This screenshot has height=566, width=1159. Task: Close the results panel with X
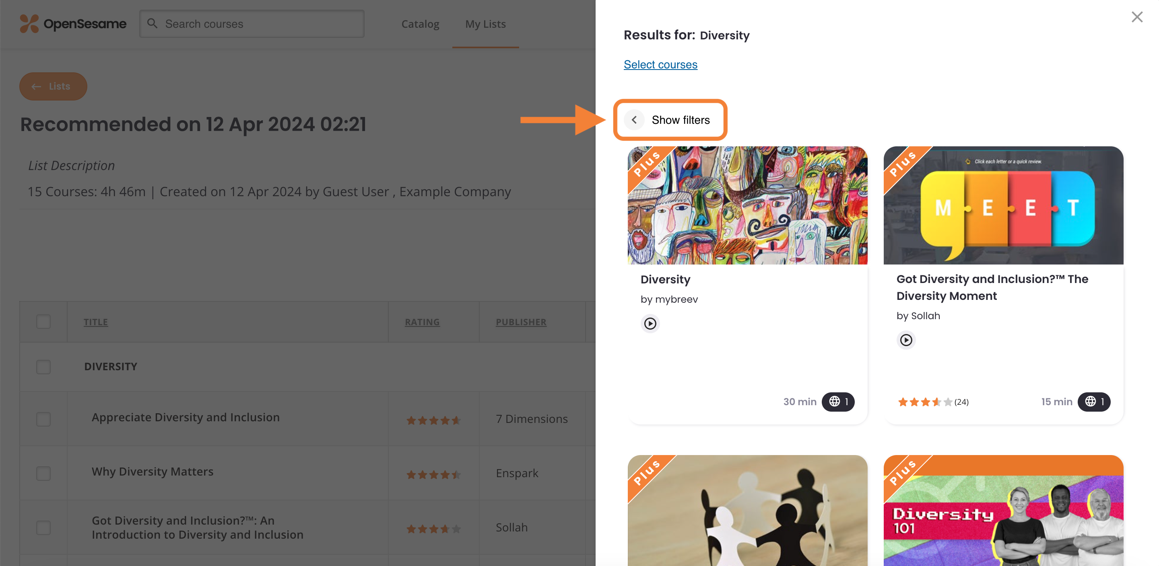[1136, 17]
